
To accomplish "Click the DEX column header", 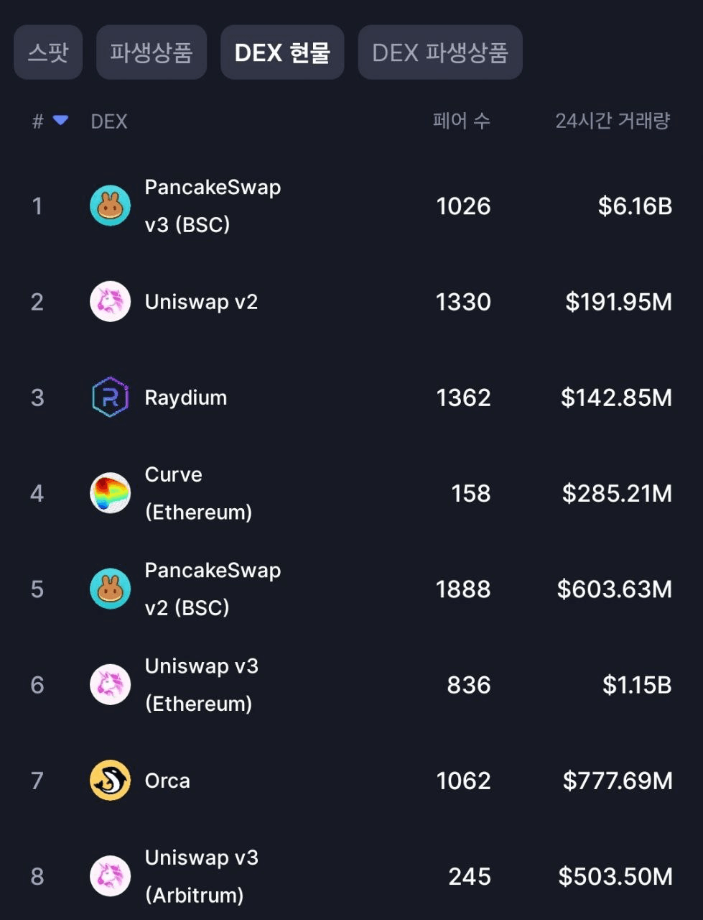I will [109, 121].
